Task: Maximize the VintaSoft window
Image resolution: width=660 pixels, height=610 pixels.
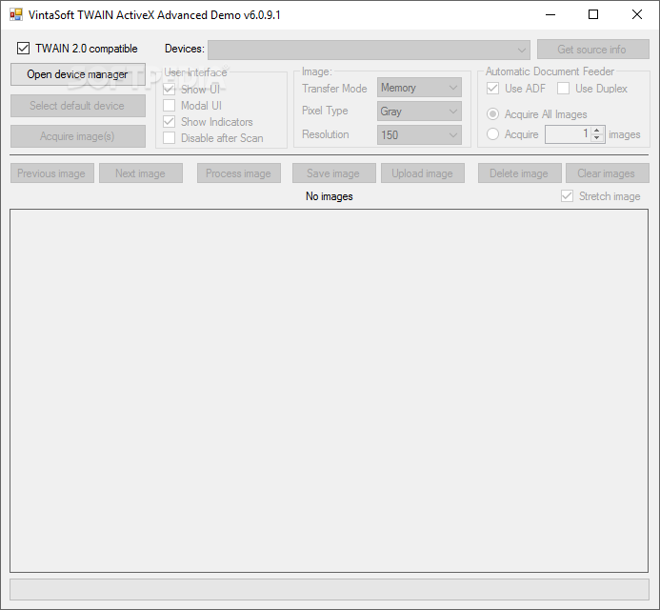Action: coord(593,14)
